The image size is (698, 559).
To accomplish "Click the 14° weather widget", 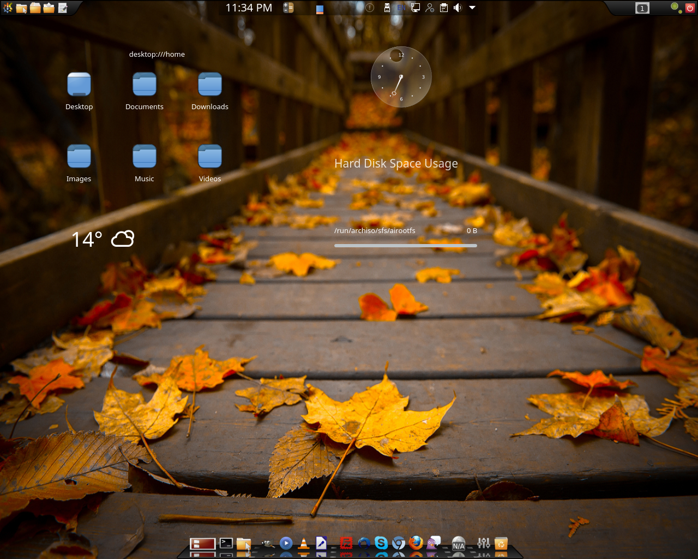I will pyautogui.click(x=103, y=239).
